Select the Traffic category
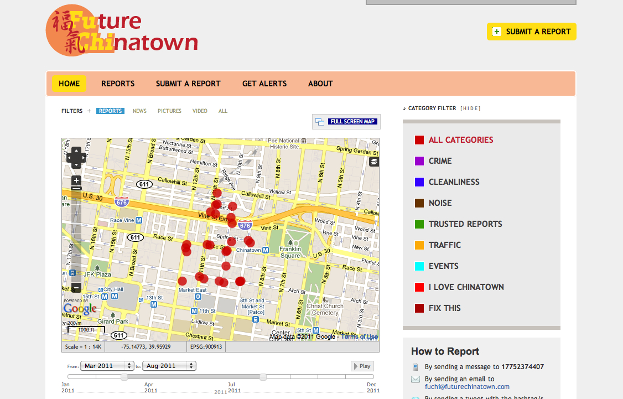 438,245
